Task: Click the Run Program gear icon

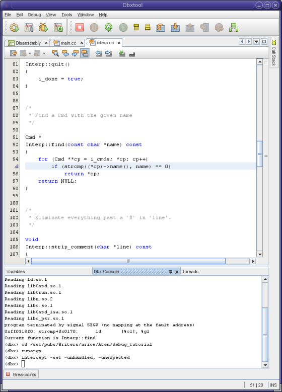Action: click(14, 27)
